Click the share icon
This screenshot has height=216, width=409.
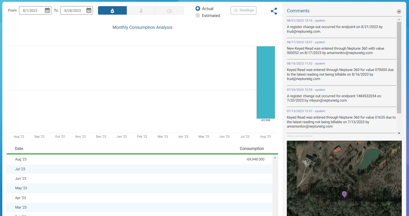(x=274, y=11)
